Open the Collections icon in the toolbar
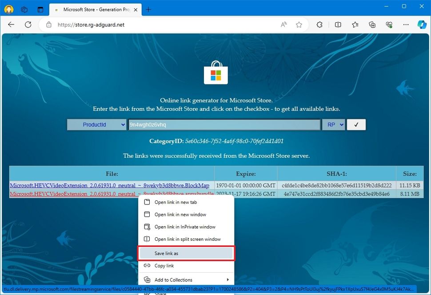 pyautogui.click(x=372, y=24)
